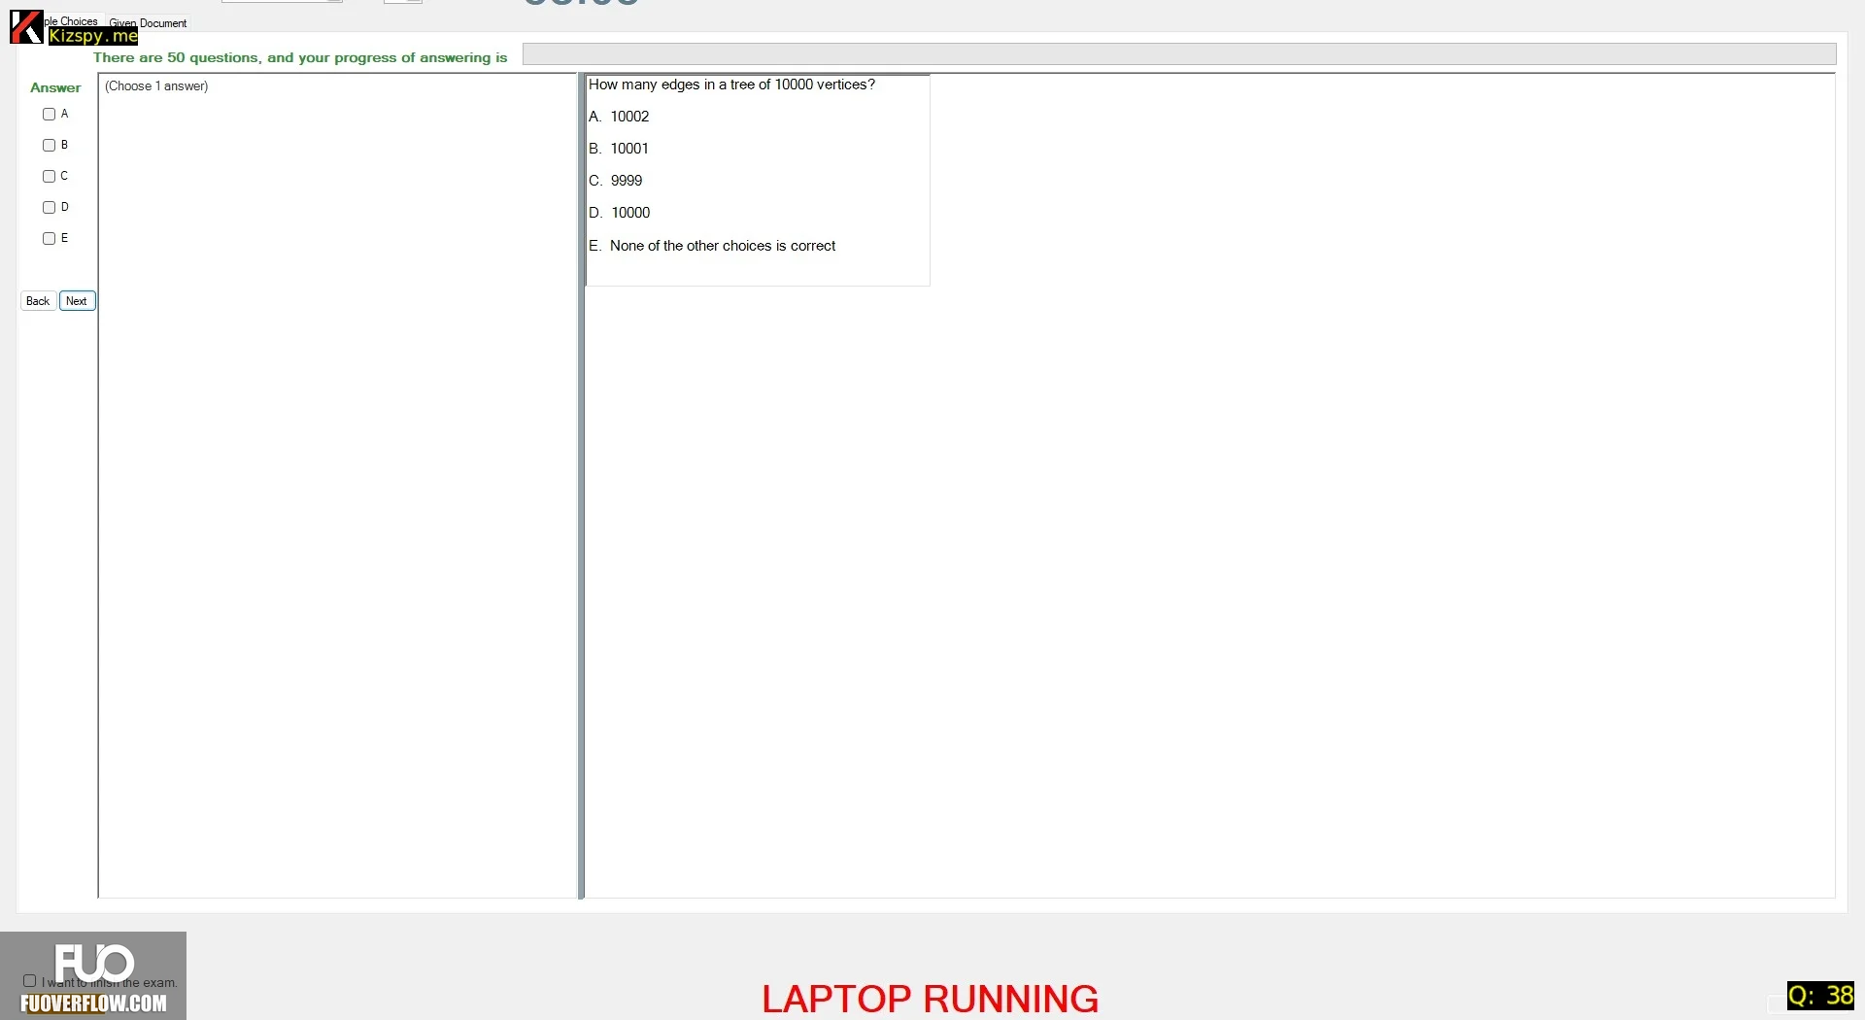Click the Back button

tap(38, 301)
